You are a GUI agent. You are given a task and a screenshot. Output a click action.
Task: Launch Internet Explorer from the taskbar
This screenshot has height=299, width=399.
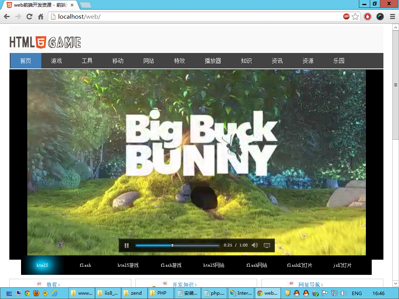(x=54, y=294)
